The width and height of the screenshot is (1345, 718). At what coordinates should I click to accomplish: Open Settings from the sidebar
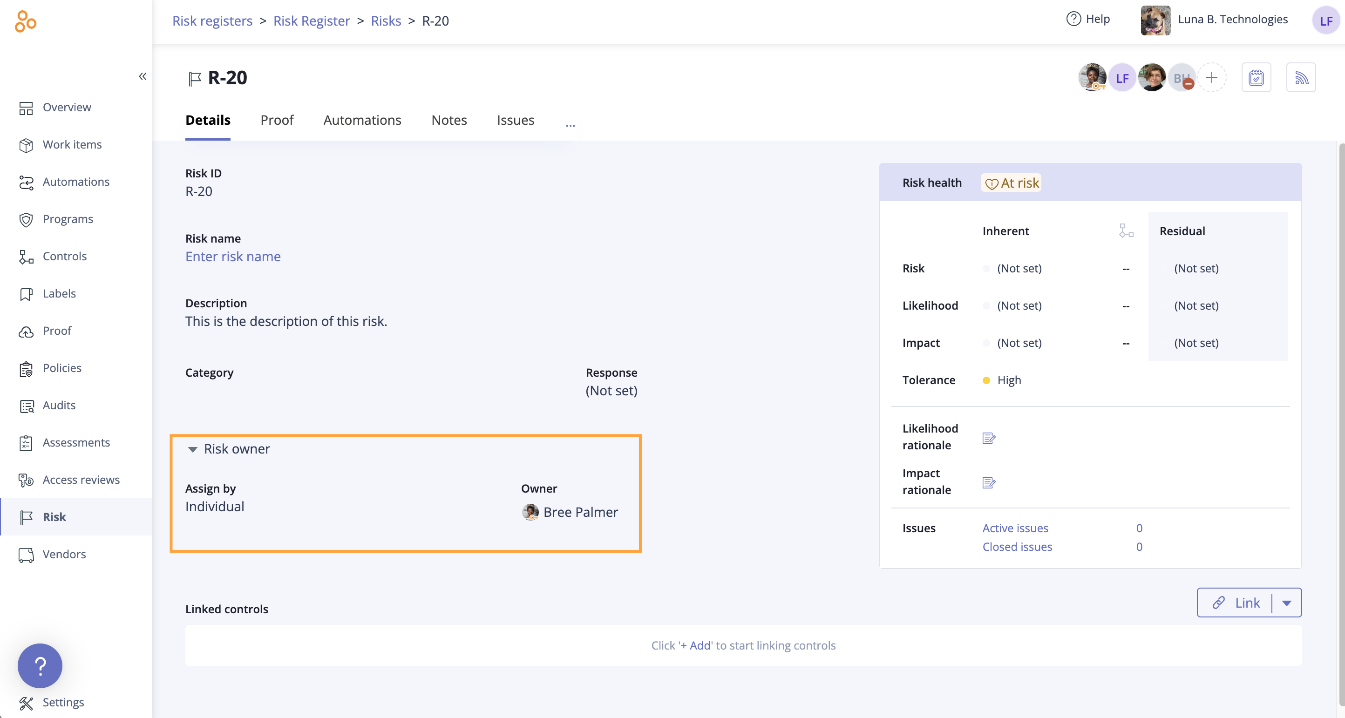63,702
